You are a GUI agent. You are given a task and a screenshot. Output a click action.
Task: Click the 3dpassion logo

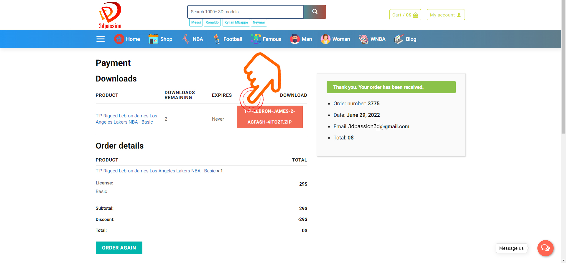(x=110, y=15)
